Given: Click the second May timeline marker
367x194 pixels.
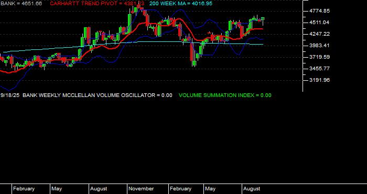Looking at the screenshot, I should pyautogui.click(x=210, y=189).
